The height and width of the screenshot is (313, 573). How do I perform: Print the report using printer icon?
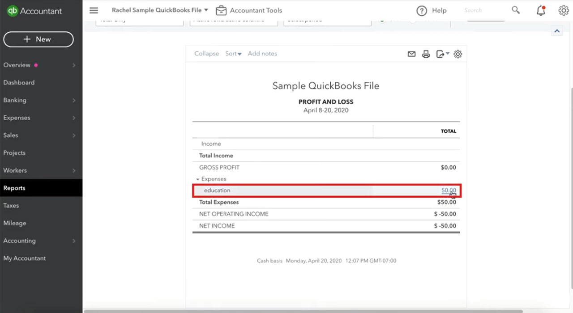coord(426,54)
